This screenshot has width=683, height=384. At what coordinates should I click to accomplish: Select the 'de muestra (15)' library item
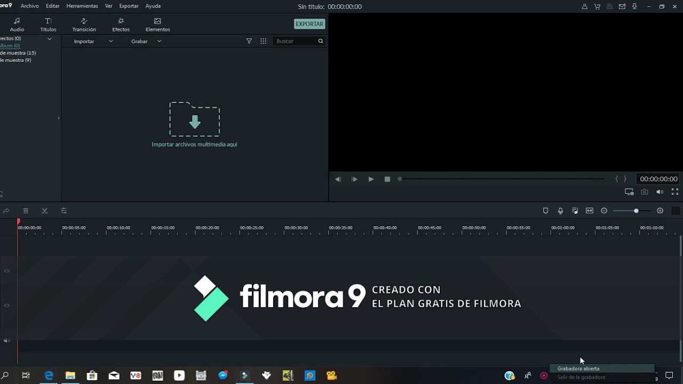[18, 53]
